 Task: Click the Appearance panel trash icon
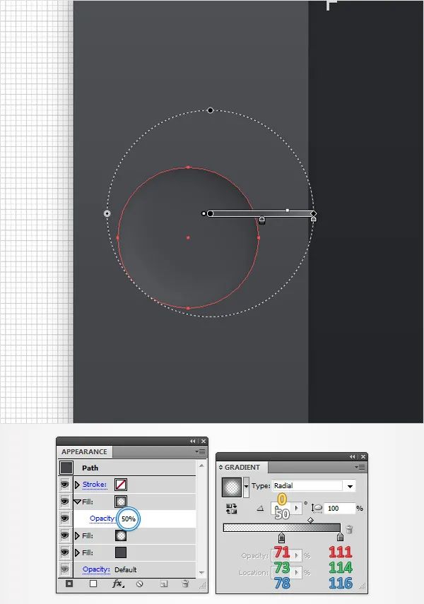coord(185,584)
